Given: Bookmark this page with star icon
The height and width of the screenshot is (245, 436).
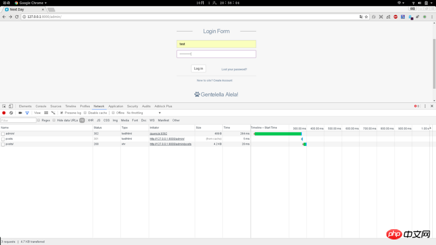Looking at the screenshot, I should pos(366,17).
